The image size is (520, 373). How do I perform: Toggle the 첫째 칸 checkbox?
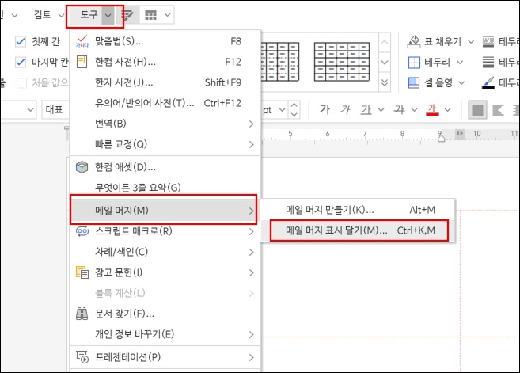[x=21, y=41]
